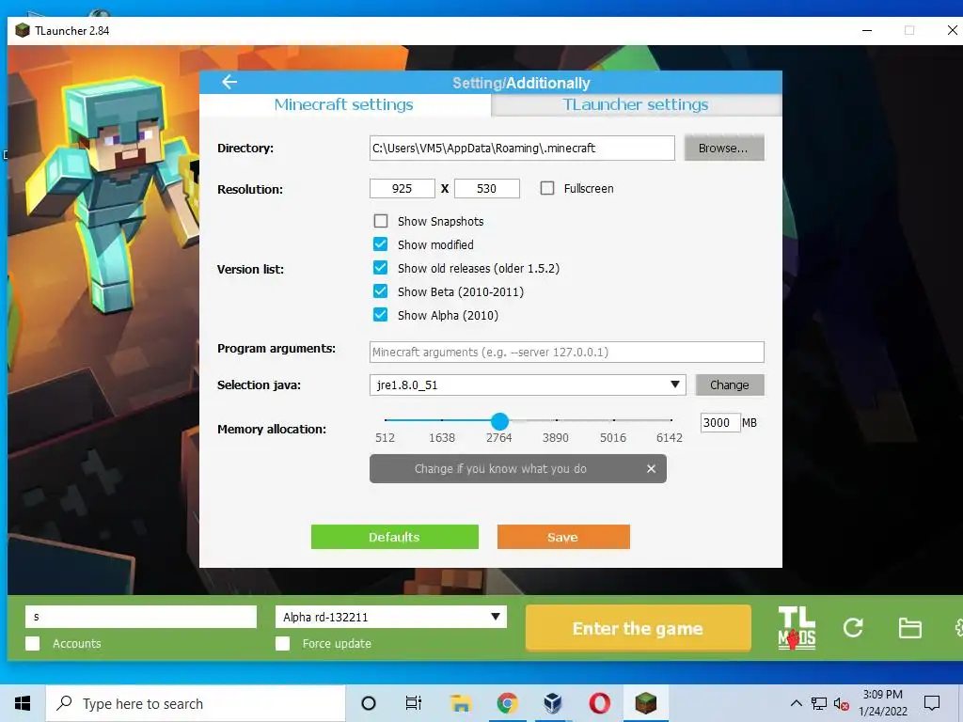Open network status tray icon
Image resolution: width=963 pixels, height=722 pixels.
pos(819,703)
